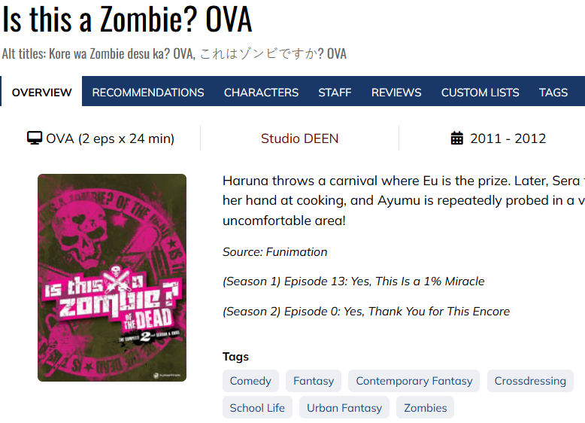585x423 pixels.
Task: Go to the Reviews tab
Action: pyautogui.click(x=396, y=93)
